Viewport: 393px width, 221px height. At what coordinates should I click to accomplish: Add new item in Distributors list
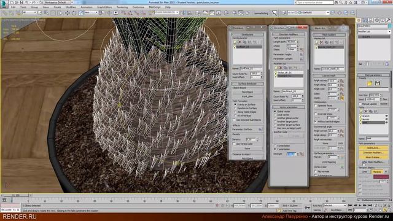tap(235, 42)
